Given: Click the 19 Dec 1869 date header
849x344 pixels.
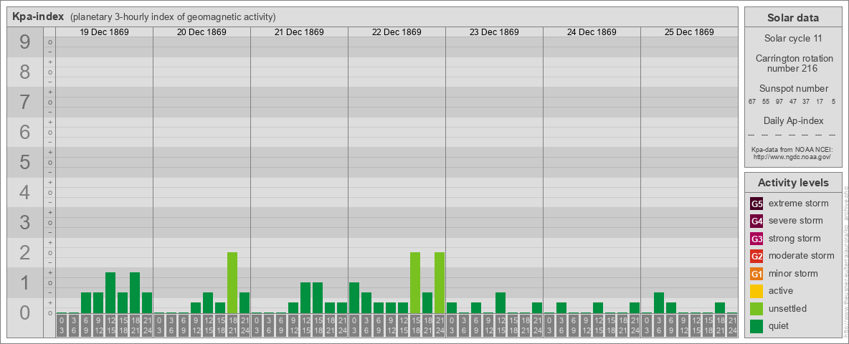Looking at the screenshot, I should point(105,32).
